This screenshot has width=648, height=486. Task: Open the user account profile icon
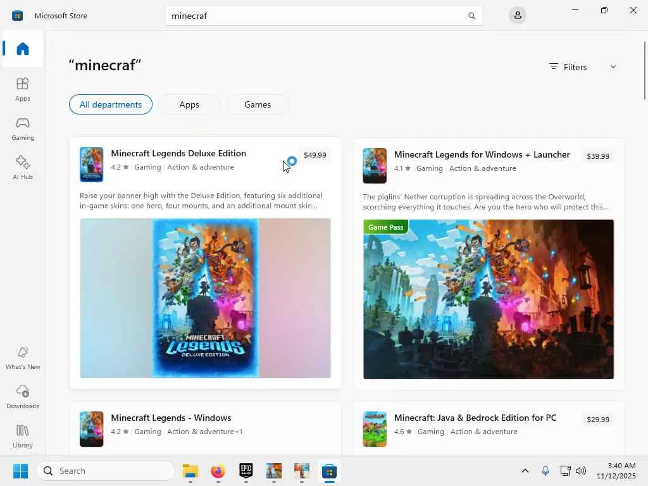click(517, 16)
